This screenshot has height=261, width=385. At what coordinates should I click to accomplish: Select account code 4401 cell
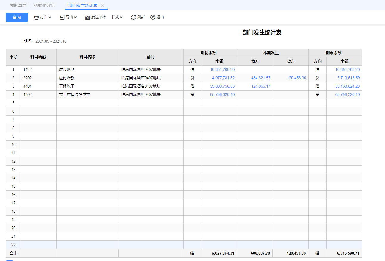pos(38,86)
